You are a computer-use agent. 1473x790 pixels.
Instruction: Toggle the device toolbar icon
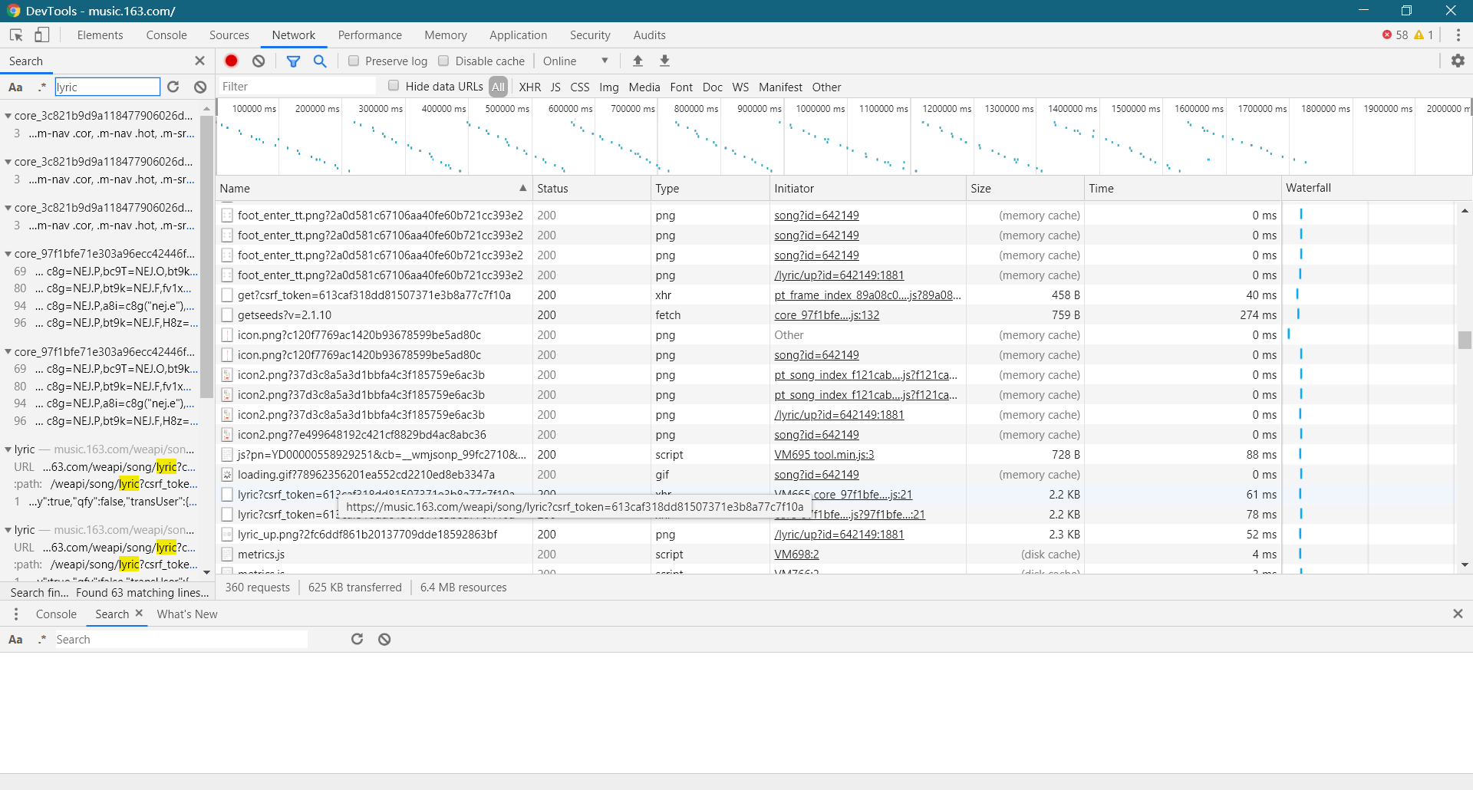(42, 35)
